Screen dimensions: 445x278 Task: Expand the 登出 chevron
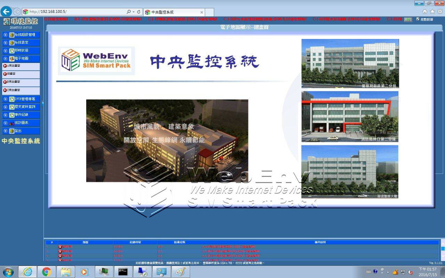pyautogui.click(x=5, y=131)
